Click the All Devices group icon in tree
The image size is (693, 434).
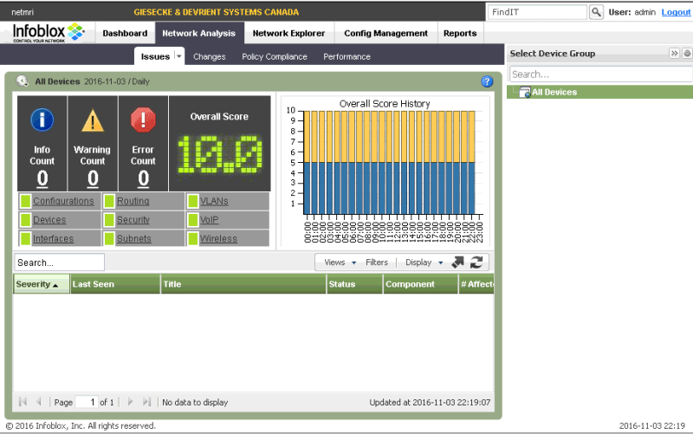coord(525,93)
